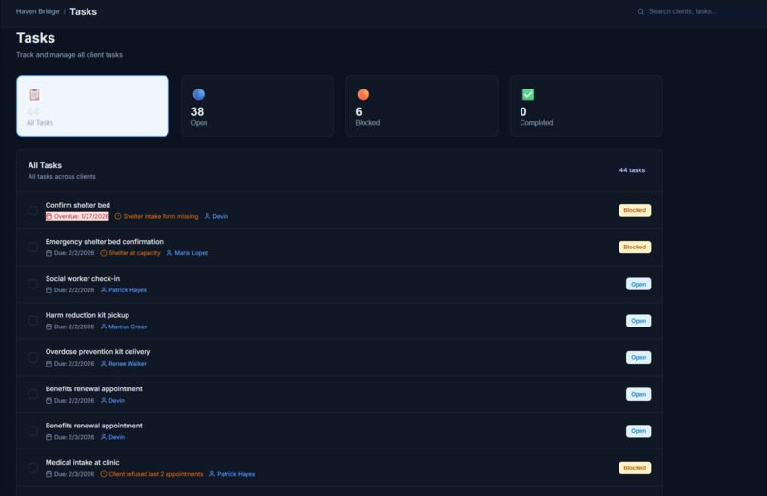Check the Benefits renewal appointment due 2/3/2026 checkbox
The image size is (767, 496).
[x=32, y=431]
